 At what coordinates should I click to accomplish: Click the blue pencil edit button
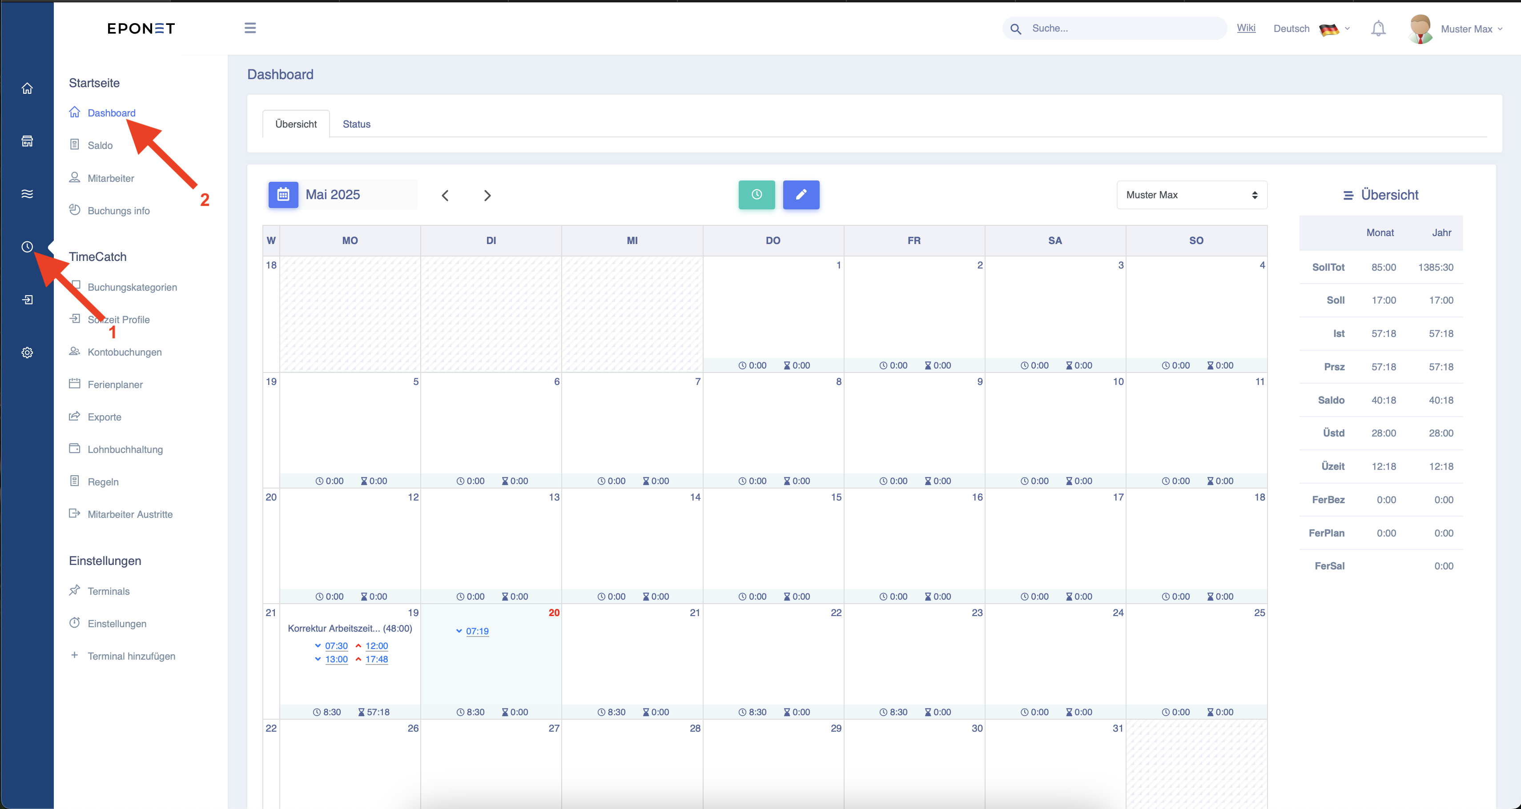pos(801,195)
